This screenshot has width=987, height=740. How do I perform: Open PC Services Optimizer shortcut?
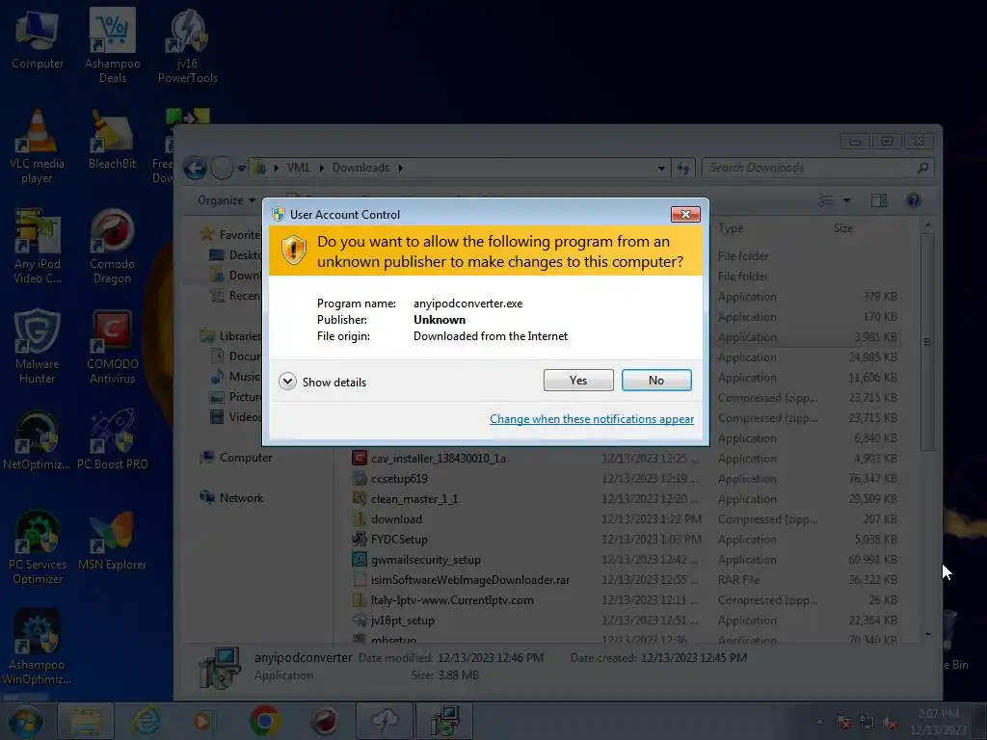[38, 547]
